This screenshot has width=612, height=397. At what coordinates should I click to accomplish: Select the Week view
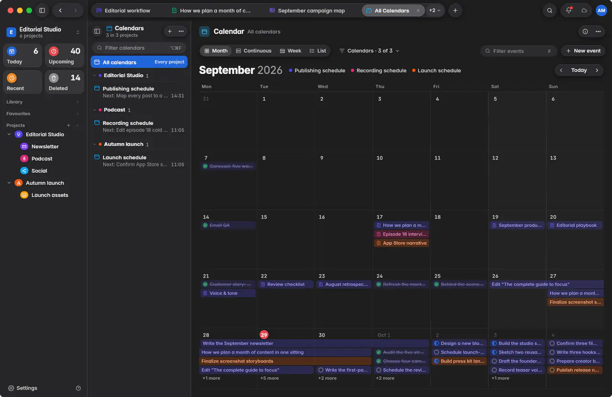pyautogui.click(x=290, y=51)
